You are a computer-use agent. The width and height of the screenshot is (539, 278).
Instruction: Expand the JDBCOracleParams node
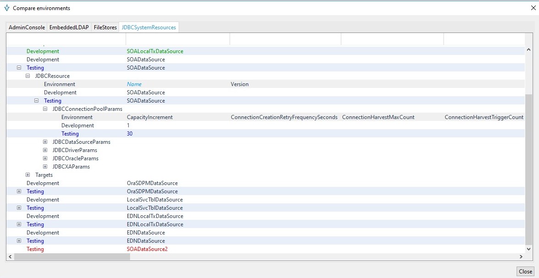point(45,158)
